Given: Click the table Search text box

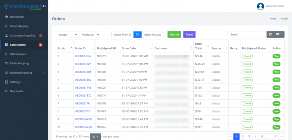Looking at the screenshot, I should 247,34.
